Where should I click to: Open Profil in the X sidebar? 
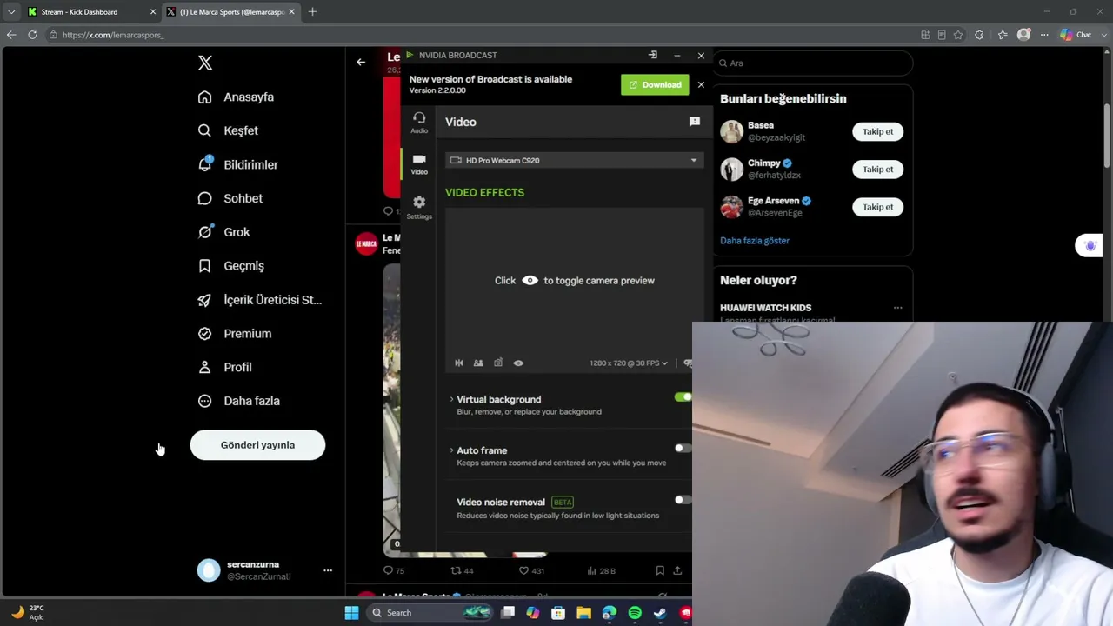(x=224, y=367)
